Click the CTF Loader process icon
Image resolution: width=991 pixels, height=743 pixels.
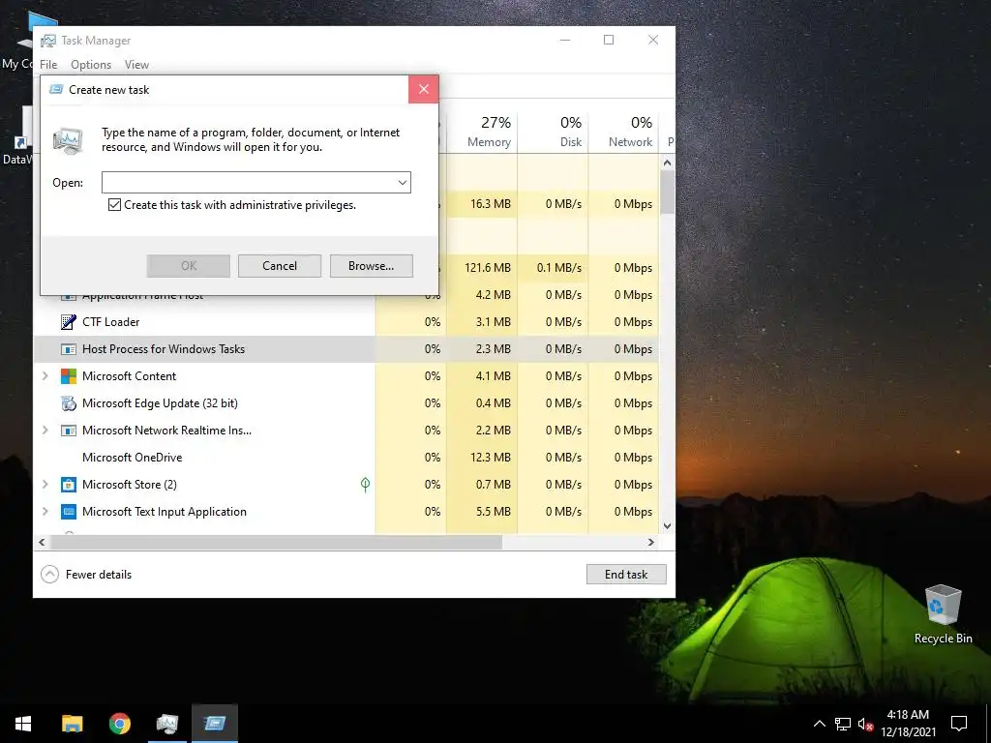tap(69, 322)
